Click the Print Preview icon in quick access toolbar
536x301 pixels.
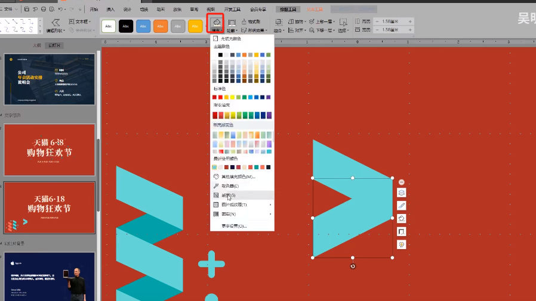tap(52, 9)
